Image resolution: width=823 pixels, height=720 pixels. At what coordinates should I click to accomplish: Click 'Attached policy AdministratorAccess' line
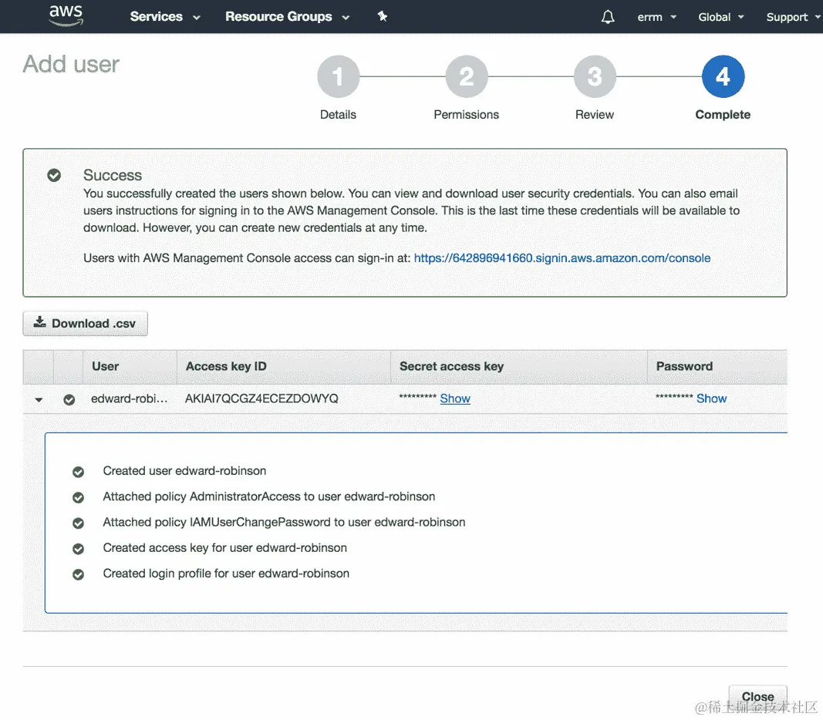coord(268,496)
